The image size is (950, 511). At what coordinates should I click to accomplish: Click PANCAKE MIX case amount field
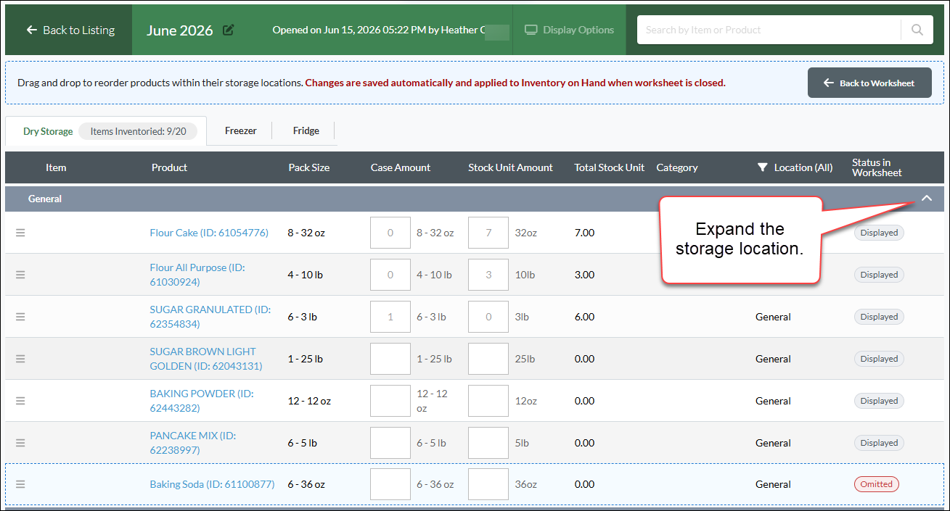[390, 443]
